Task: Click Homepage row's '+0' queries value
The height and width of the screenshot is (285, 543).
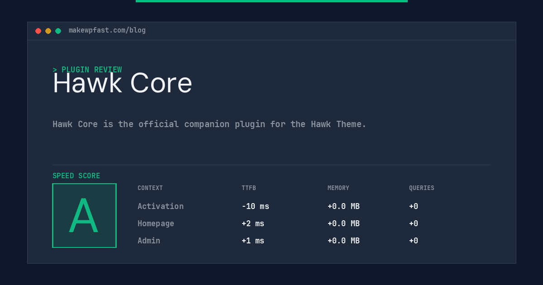Action: (x=414, y=223)
